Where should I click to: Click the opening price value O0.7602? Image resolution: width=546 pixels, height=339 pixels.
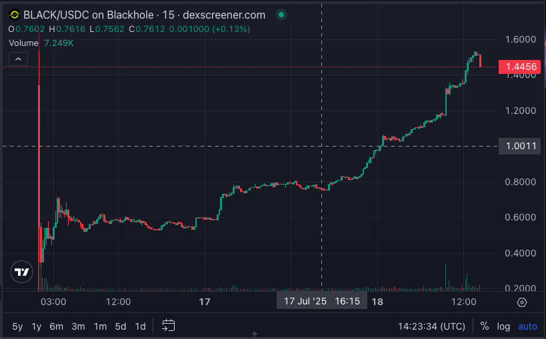(x=27, y=29)
